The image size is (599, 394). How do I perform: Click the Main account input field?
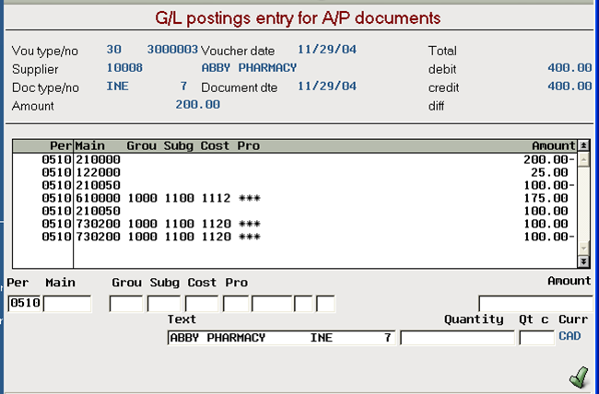(67, 304)
